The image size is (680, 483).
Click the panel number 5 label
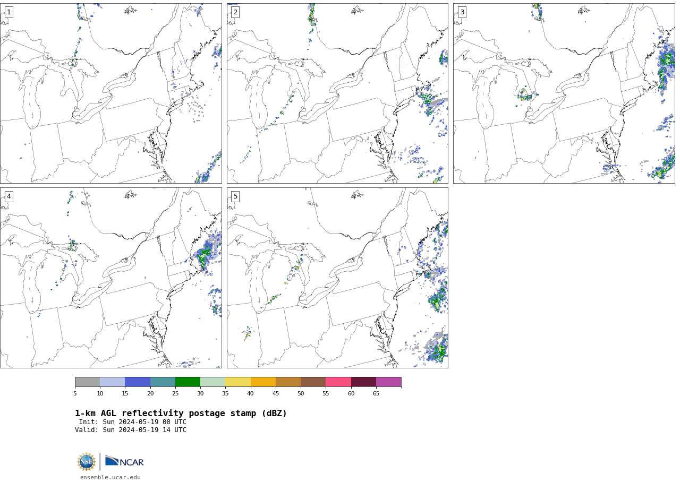[x=235, y=196]
